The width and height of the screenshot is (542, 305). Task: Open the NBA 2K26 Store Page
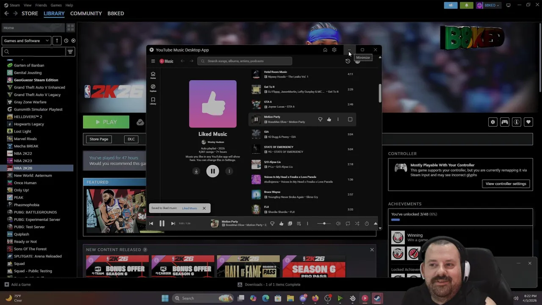coord(99,139)
